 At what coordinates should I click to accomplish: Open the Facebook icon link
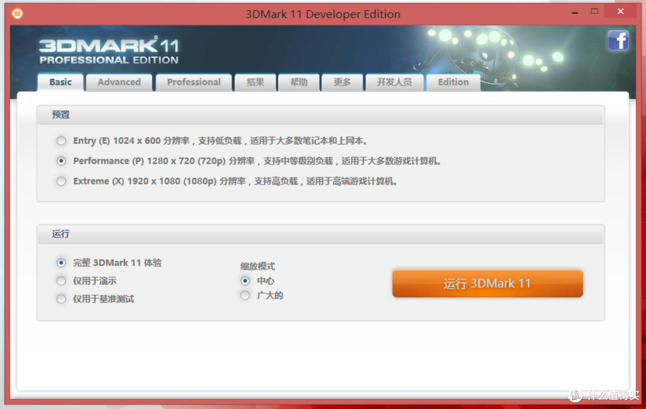point(618,41)
